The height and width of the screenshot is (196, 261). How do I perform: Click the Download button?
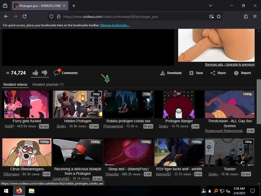click(x=171, y=73)
